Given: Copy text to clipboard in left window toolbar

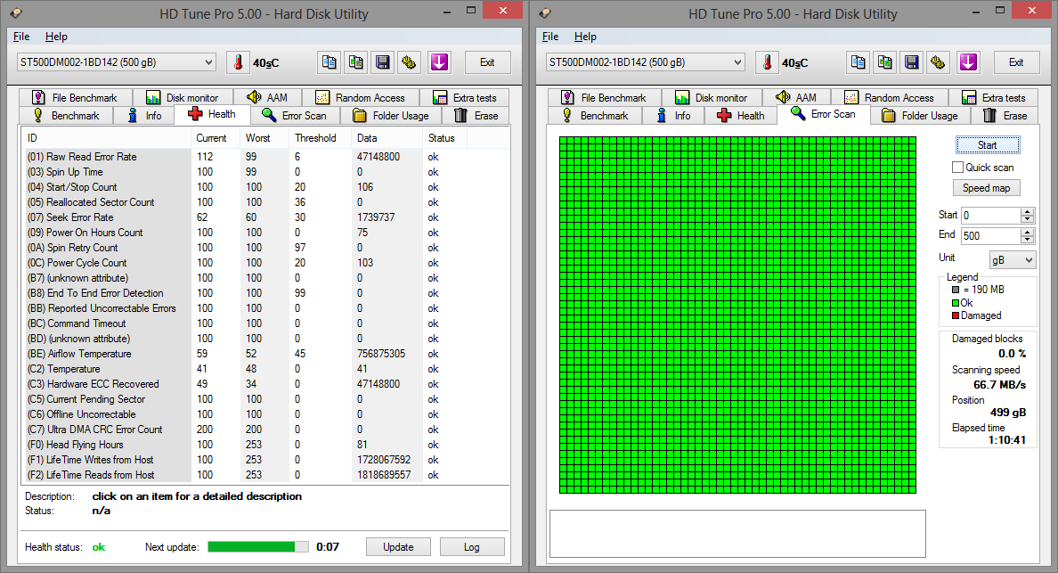Looking at the screenshot, I should pyautogui.click(x=330, y=62).
